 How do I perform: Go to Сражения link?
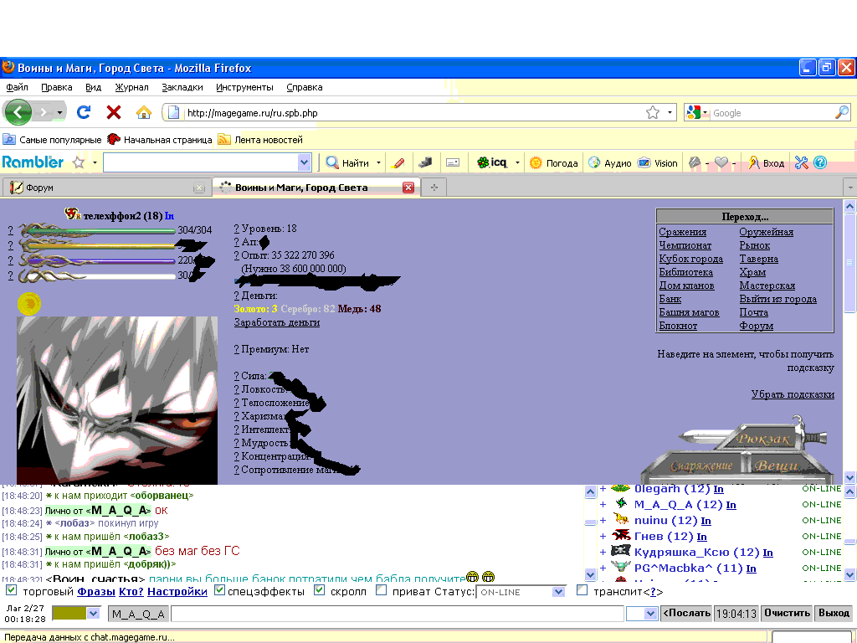tap(683, 232)
